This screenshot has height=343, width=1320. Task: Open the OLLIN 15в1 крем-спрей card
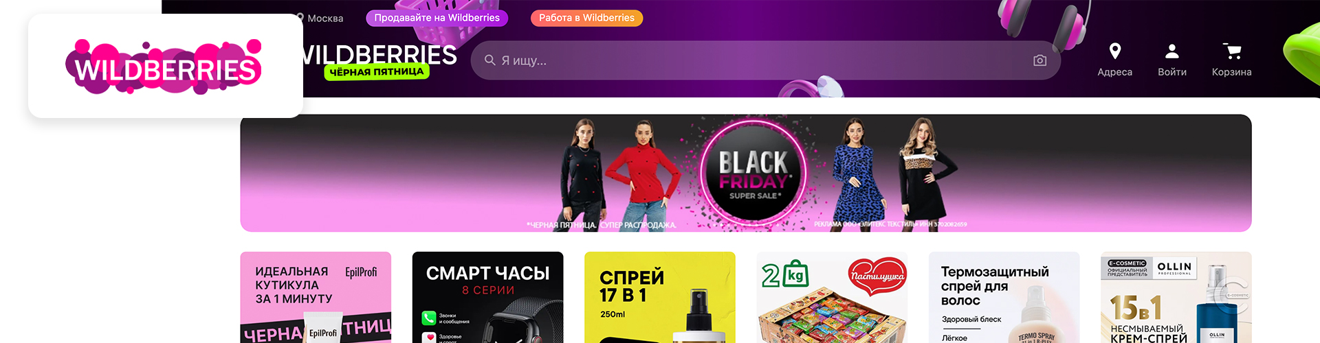1176,297
